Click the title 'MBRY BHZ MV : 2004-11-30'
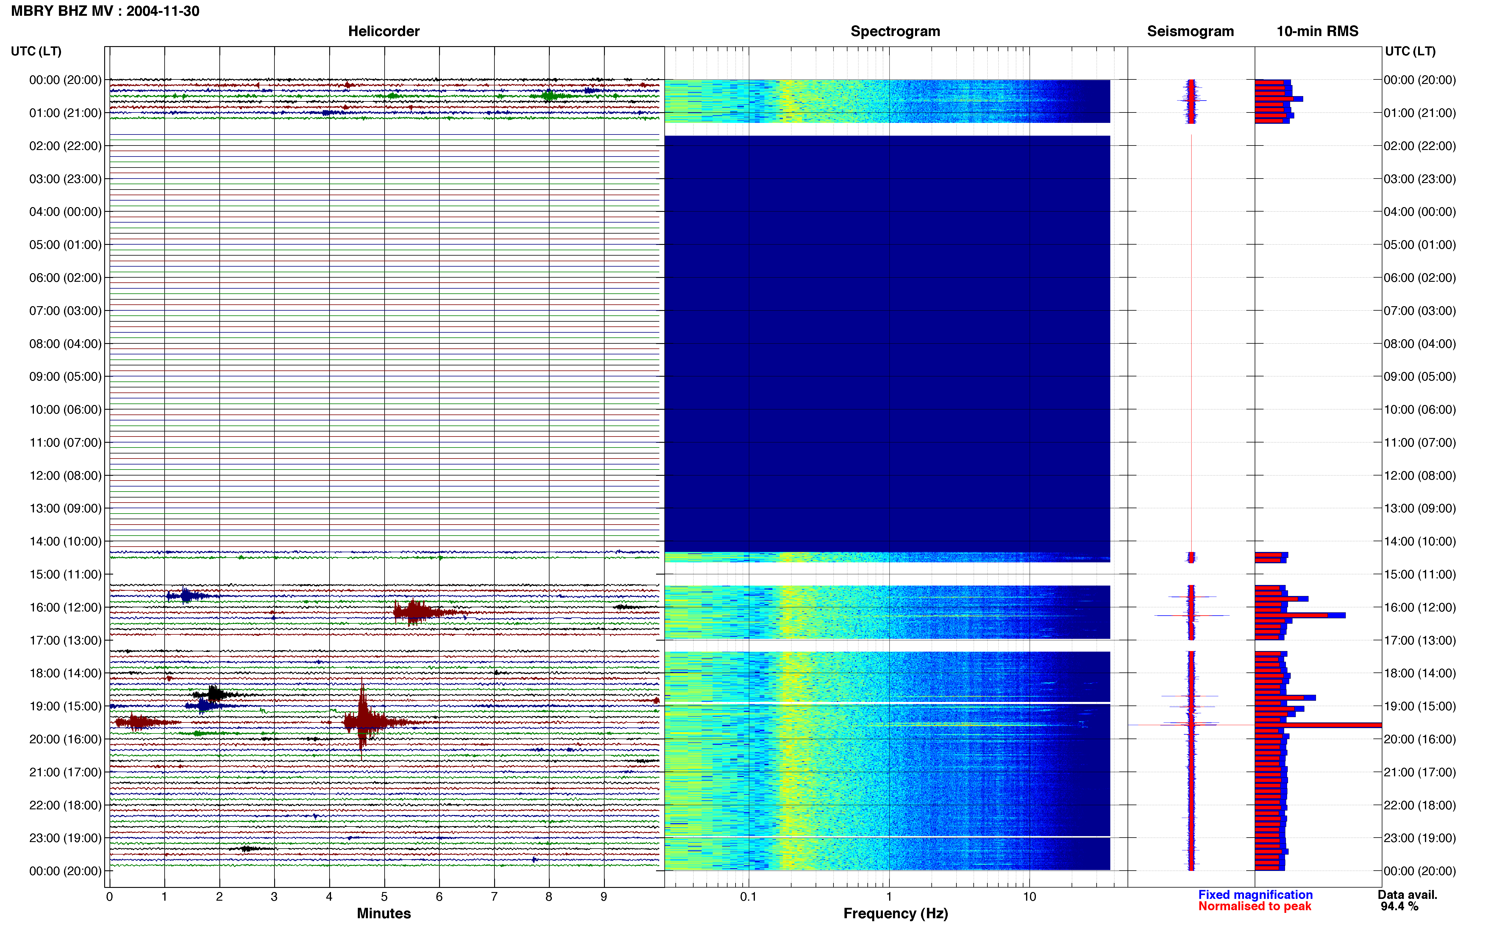 tap(105, 10)
